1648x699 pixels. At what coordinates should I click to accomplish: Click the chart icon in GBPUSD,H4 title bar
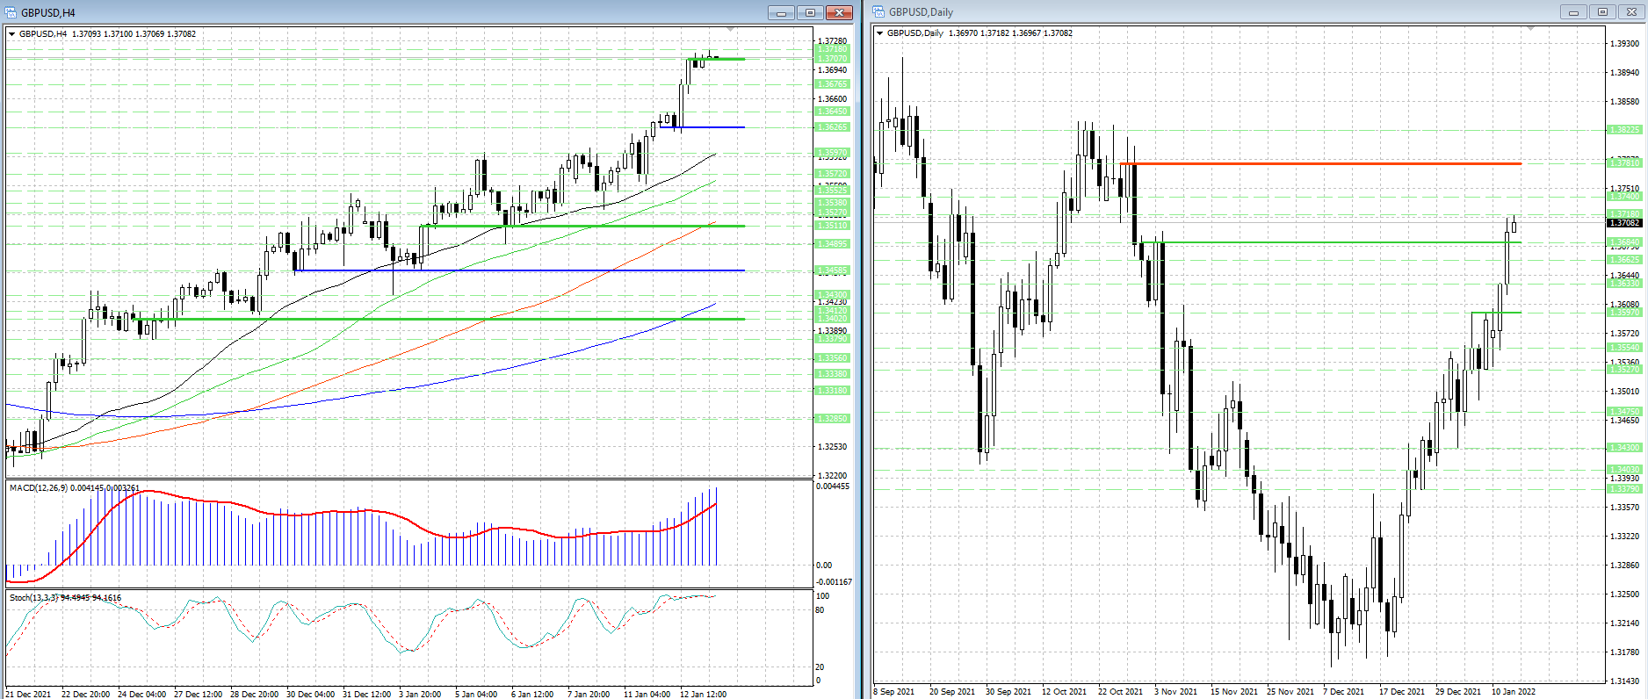11,12
